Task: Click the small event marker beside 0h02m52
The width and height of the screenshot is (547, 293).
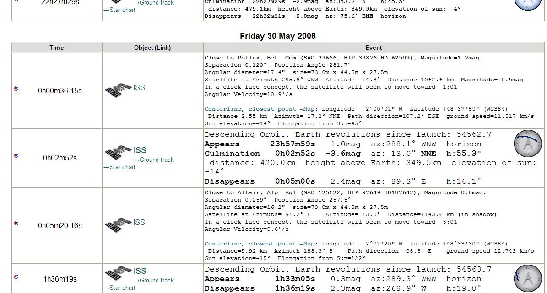Action: pyautogui.click(x=16, y=155)
